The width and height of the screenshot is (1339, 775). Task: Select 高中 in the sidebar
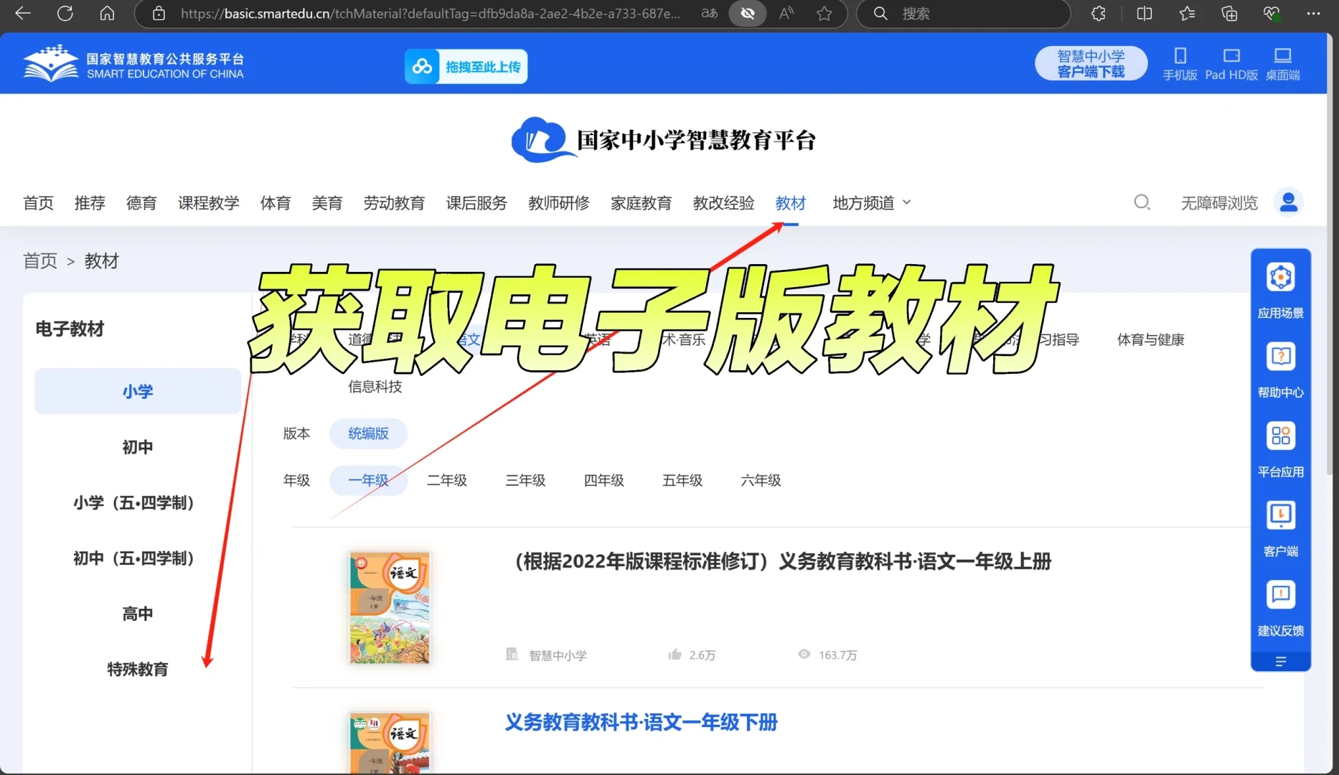(138, 614)
